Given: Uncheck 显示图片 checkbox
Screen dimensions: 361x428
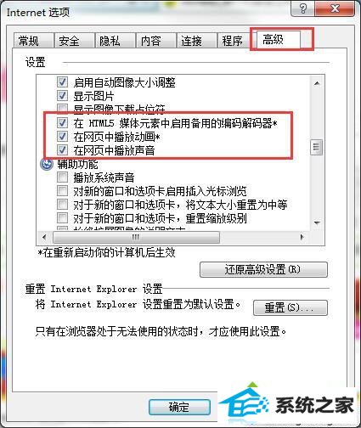Looking at the screenshot, I should (62, 96).
